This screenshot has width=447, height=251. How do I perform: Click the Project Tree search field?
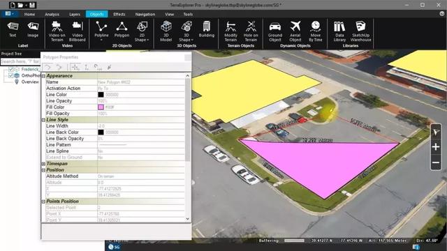[x=20, y=61]
